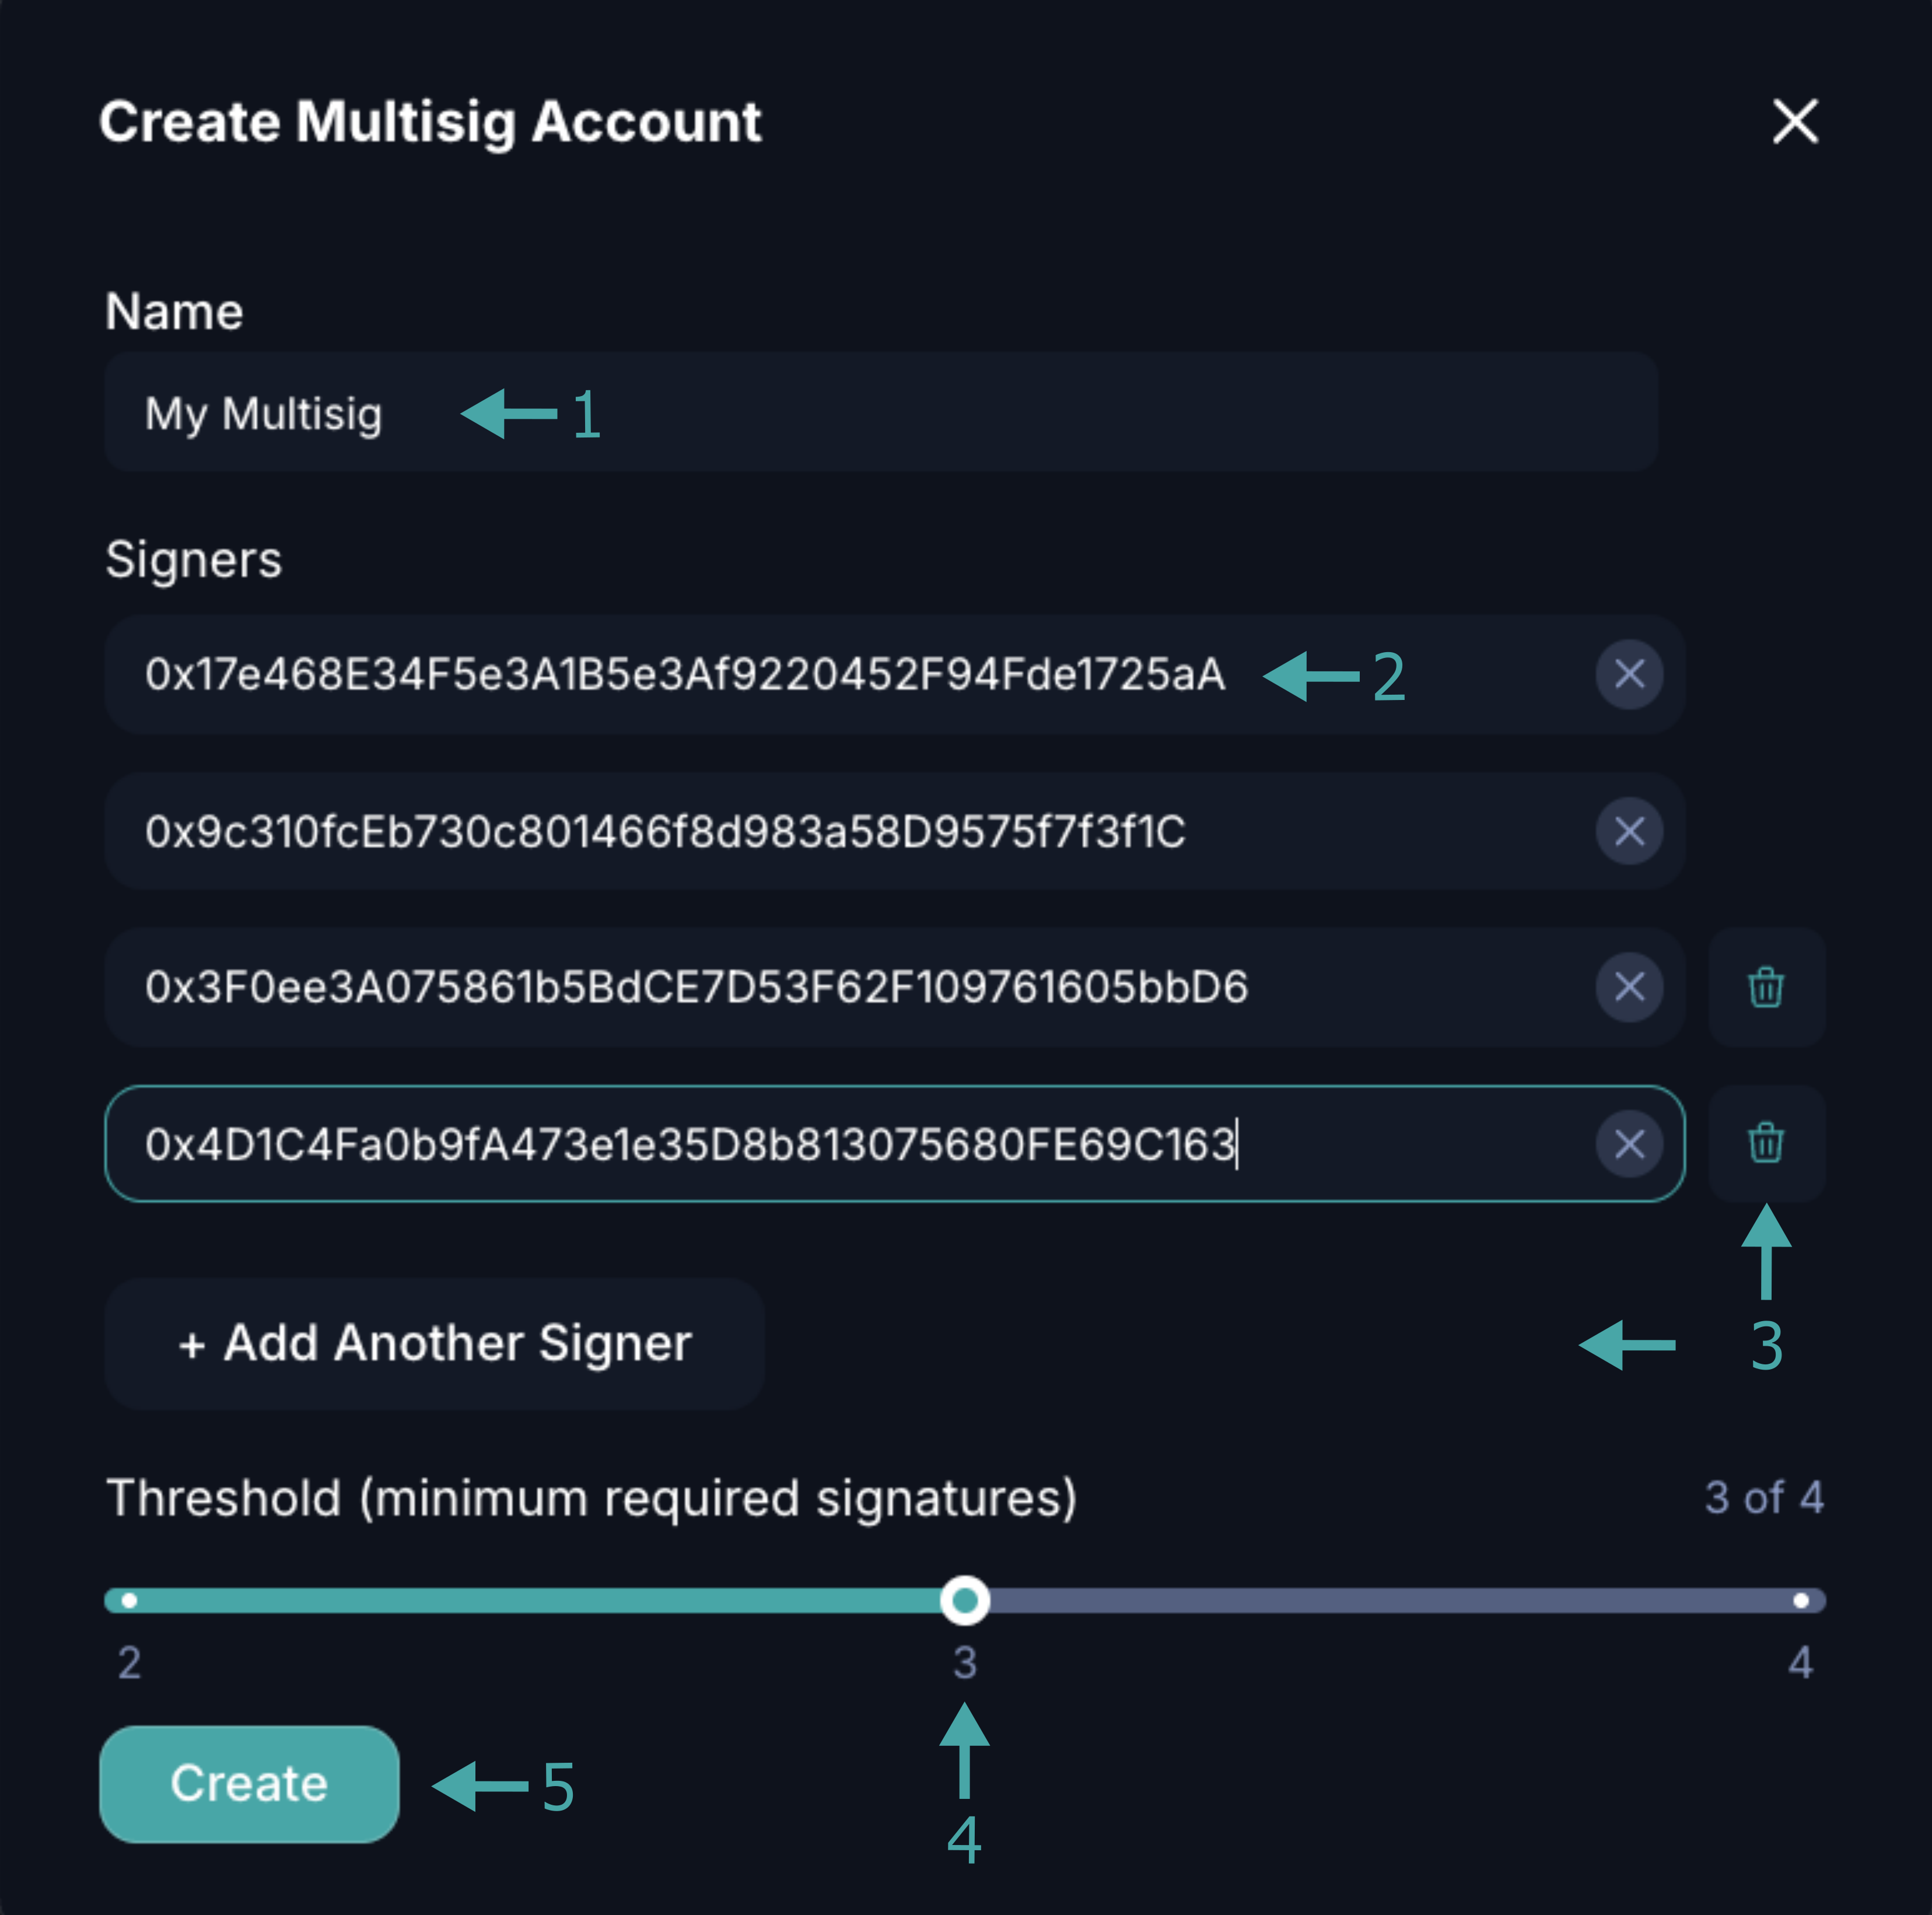Clear the first signer address 0x17e4...
This screenshot has width=1932, height=1915.
[1629, 674]
